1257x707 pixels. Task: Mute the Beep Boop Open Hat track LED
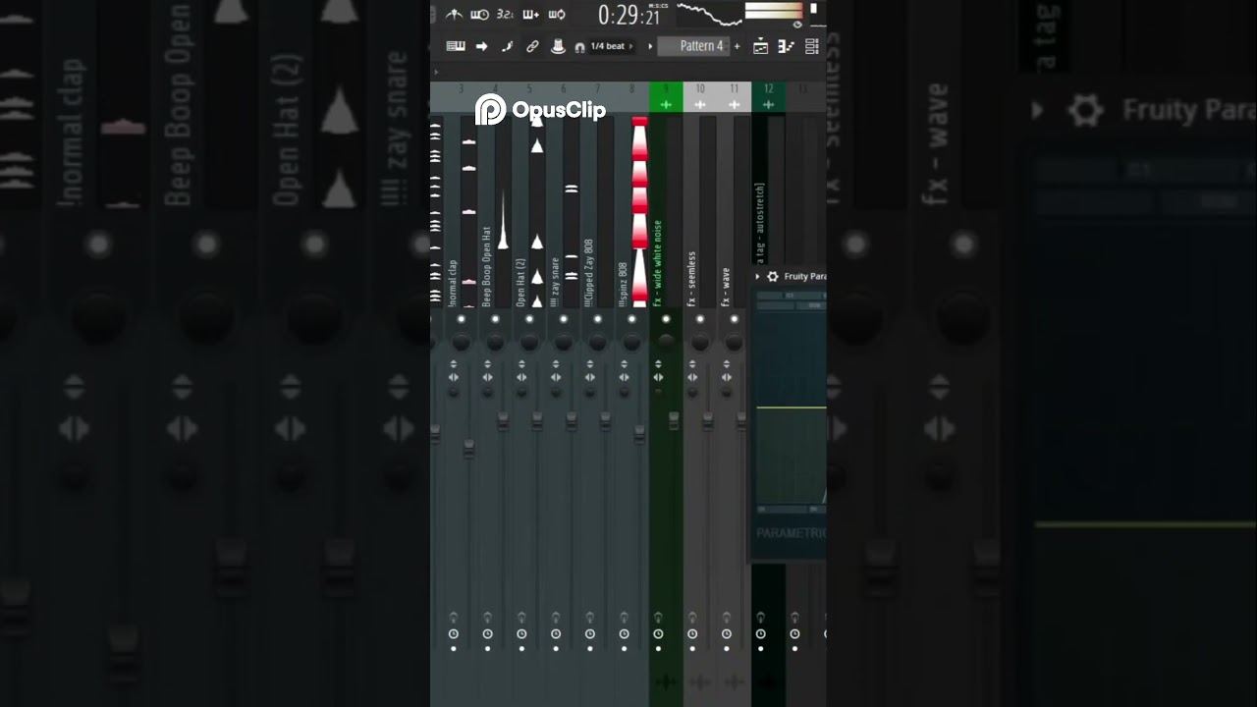pos(495,319)
